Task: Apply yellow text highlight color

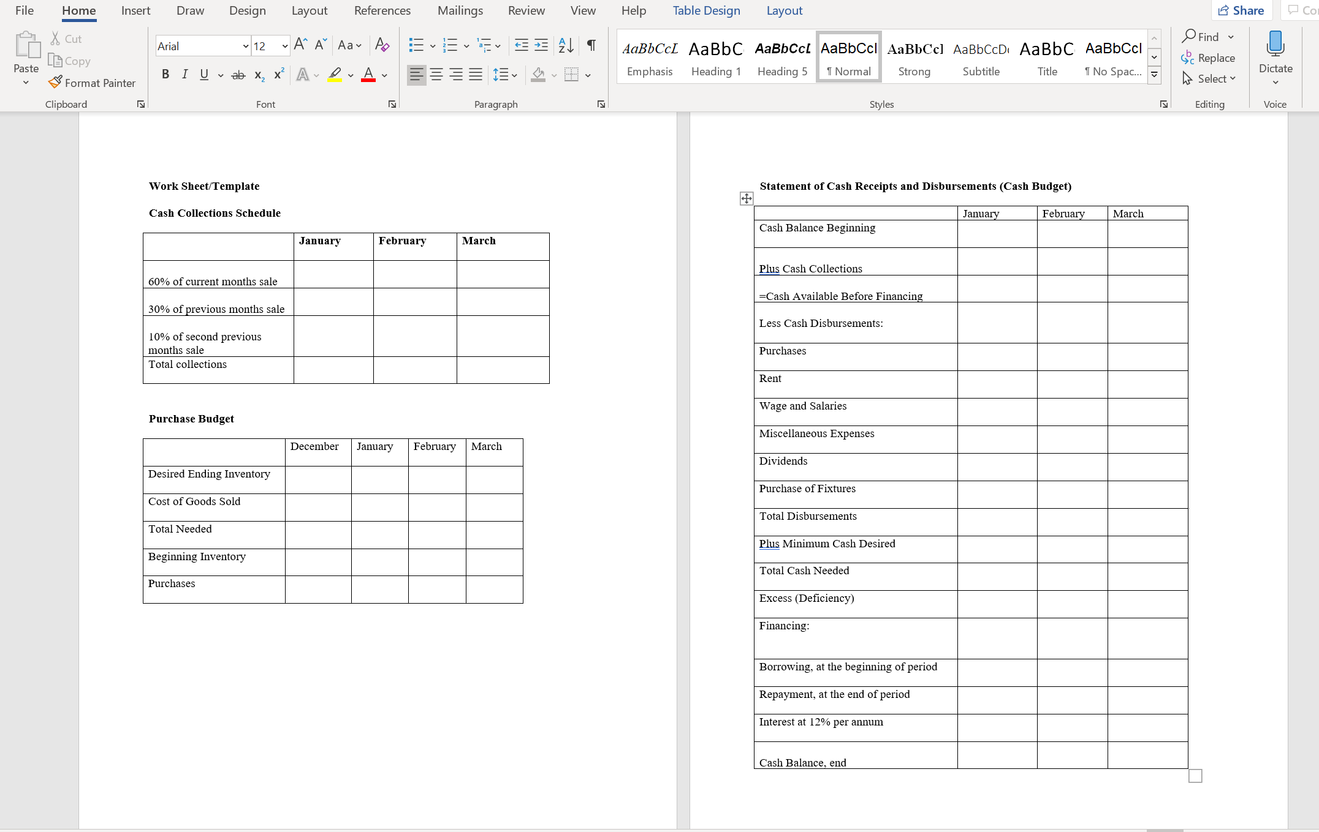Action: tap(335, 75)
